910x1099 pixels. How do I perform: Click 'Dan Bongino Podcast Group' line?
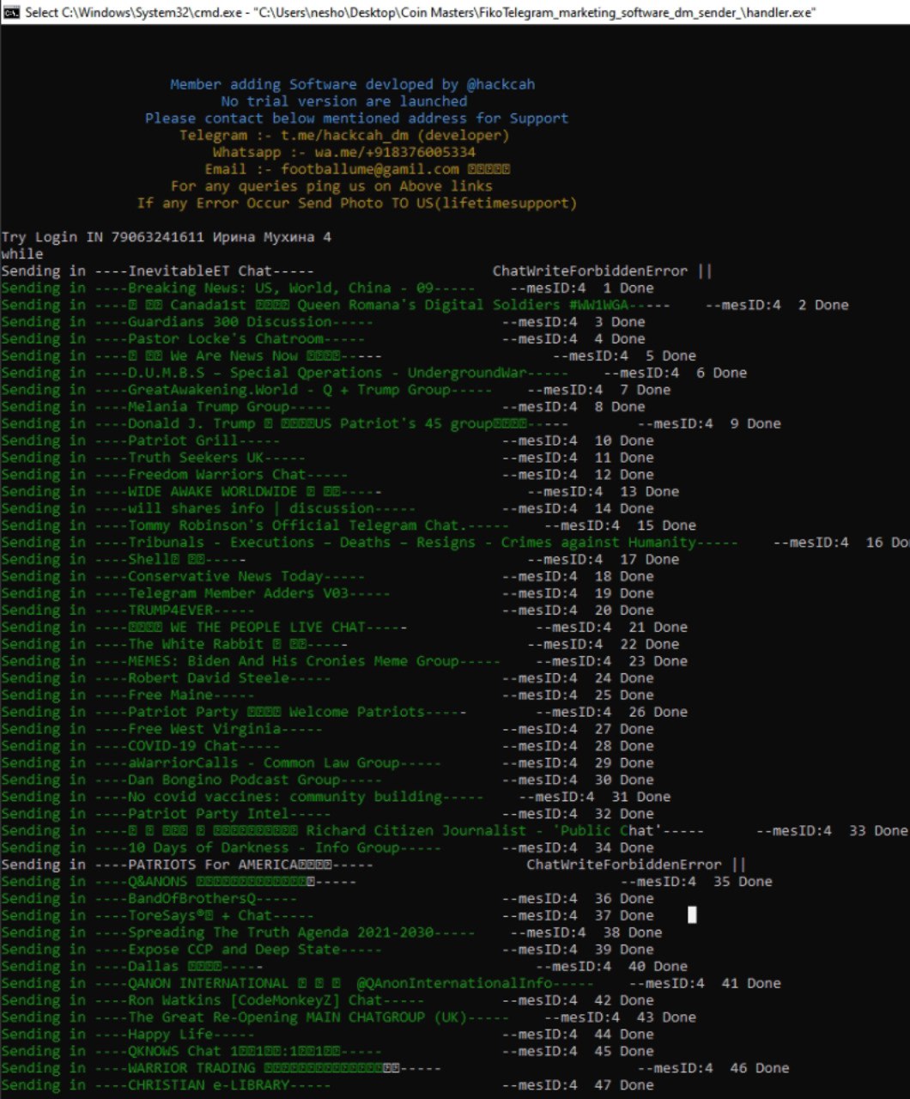point(327,780)
